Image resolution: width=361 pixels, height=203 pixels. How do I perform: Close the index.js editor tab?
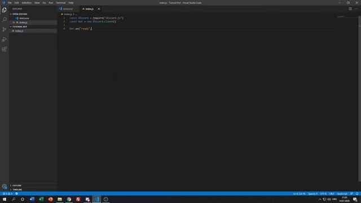pyautogui.click(x=99, y=9)
